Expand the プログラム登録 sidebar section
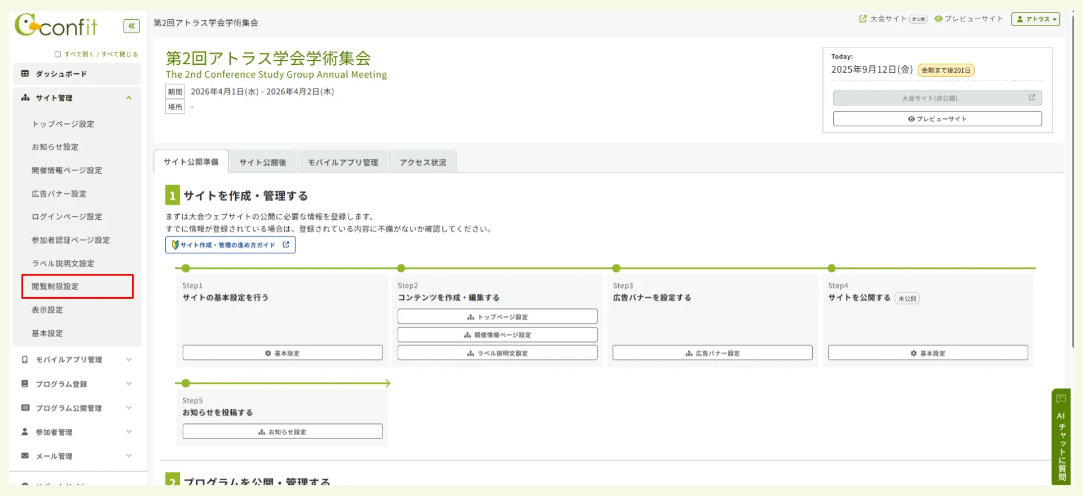Image resolution: width=1083 pixels, height=496 pixels. coord(77,384)
